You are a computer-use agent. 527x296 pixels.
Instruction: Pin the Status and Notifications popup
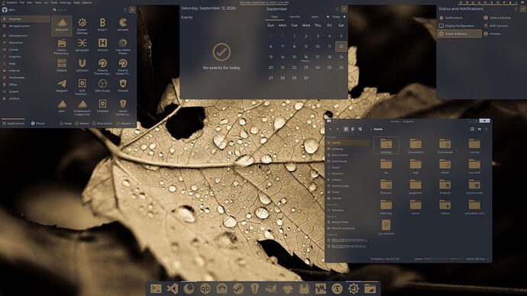(x=523, y=9)
